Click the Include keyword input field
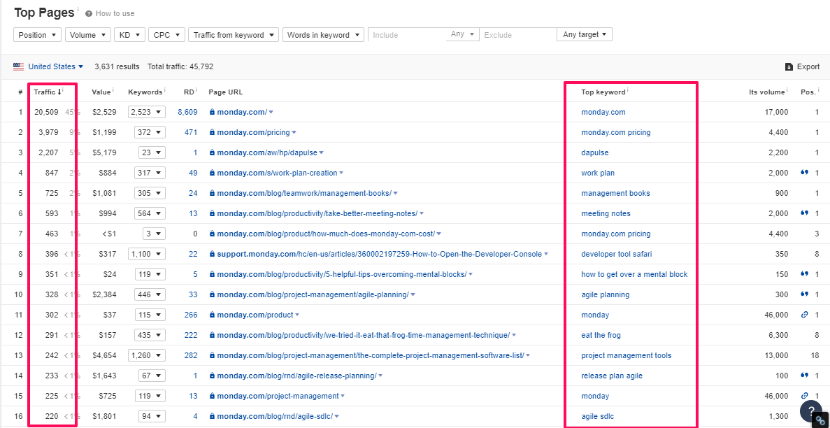The image size is (830, 428). 407,35
